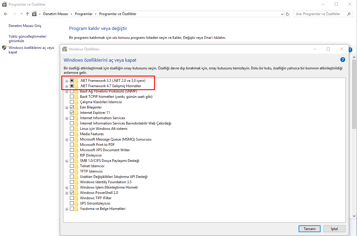Click the folder icon of Telnet İstemcisi
Viewport: 357px width, 236px height.
[x=76, y=166]
